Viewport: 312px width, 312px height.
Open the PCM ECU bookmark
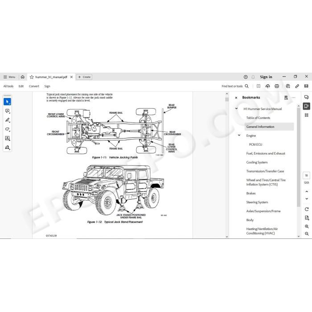coord(255,144)
